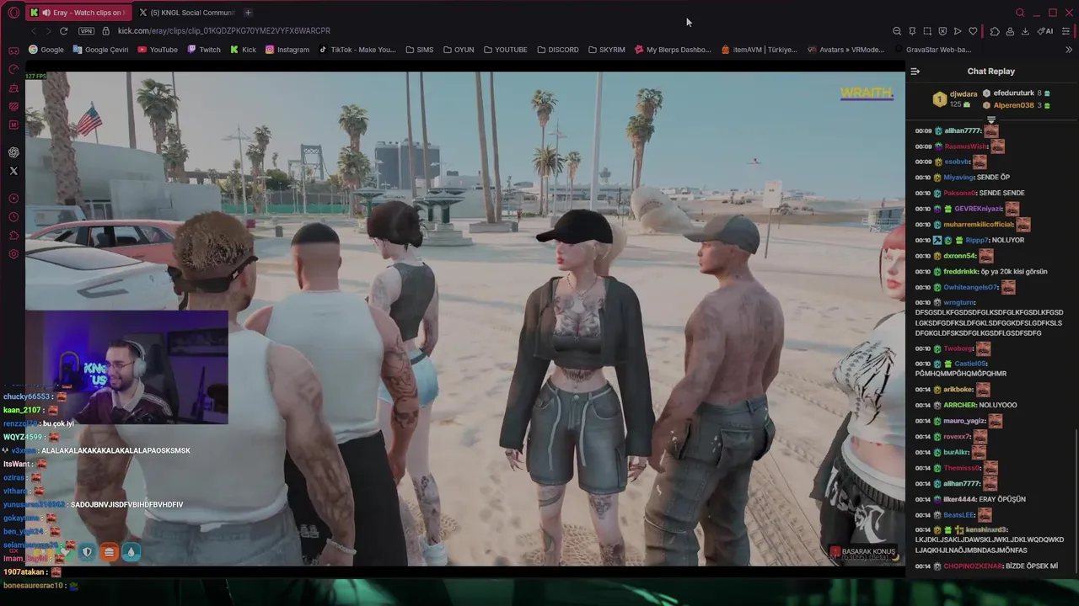1079x606 pixels.
Task: Open a new browser tab
Action: pos(248,13)
